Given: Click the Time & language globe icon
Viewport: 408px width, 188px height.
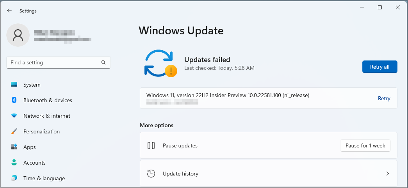Looking at the screenshot, I should [14, 178].
